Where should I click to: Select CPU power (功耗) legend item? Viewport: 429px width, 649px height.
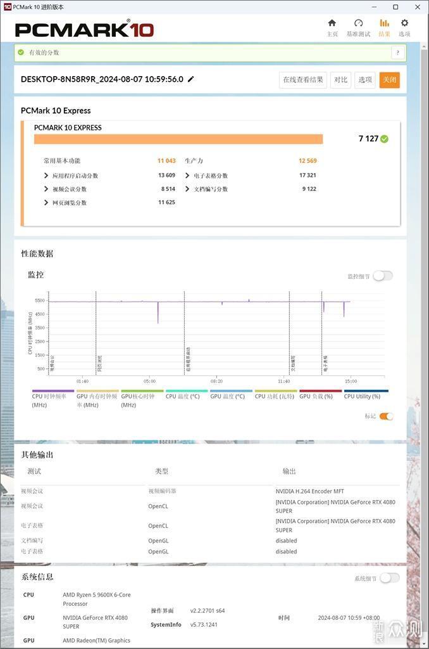click(x=275, y=396)
